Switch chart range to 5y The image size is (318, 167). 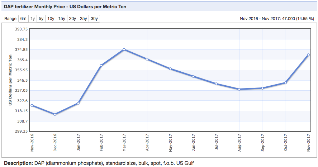point(41,19)
